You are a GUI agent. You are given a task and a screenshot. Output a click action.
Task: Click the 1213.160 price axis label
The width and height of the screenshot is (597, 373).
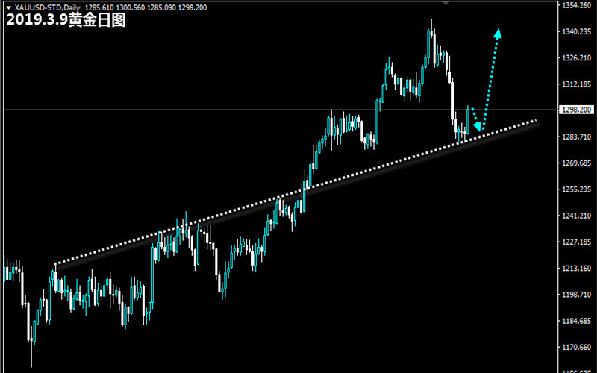click(x=578, y=269)
